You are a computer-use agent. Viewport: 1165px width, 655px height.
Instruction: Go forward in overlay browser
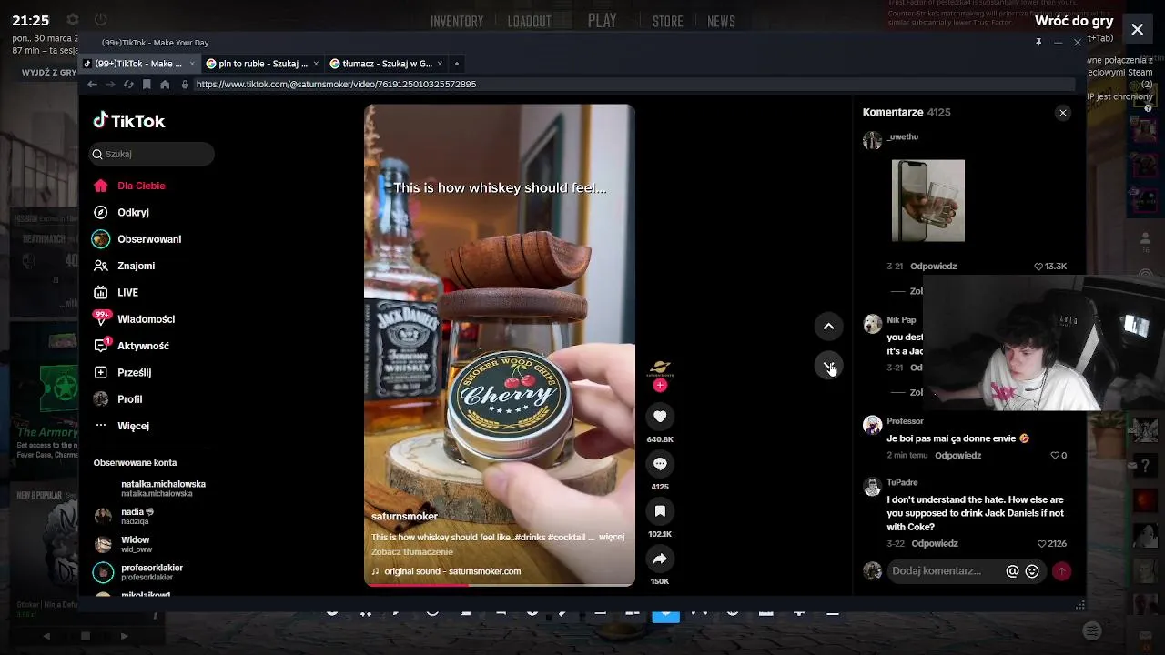[x=110, y=85]
